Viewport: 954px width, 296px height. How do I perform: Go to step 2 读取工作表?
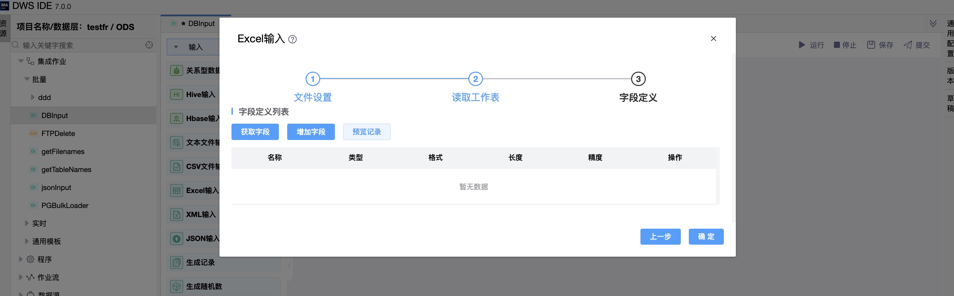click(x=475, y=79)
